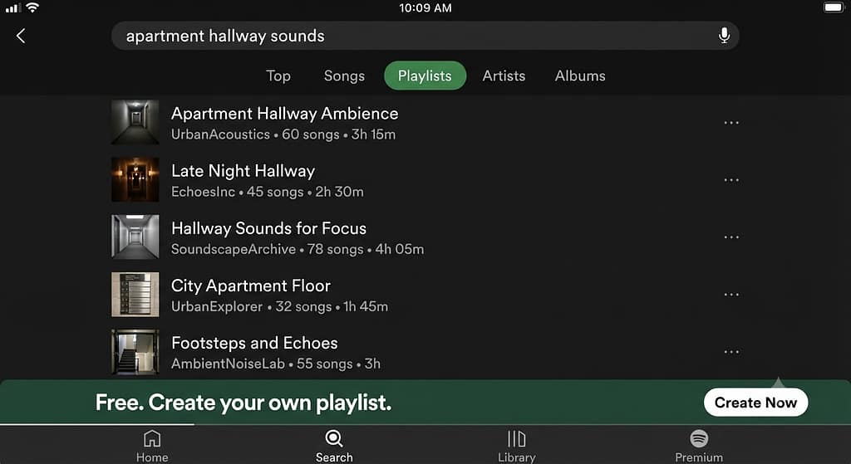Click the Create Now button

coord(755,403)
